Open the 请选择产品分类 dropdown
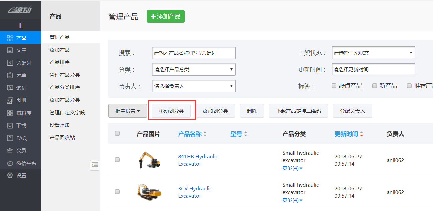433x211 pixels. coord(193,69)
